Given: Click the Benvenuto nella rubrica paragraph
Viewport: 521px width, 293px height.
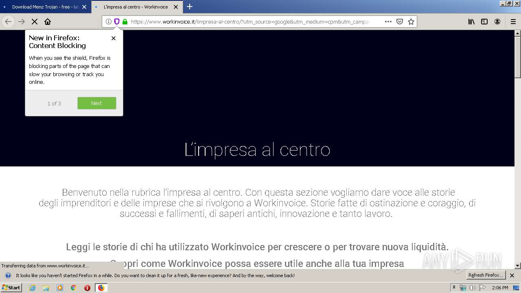Looking at the screenshot, I should tap(257, 203).
